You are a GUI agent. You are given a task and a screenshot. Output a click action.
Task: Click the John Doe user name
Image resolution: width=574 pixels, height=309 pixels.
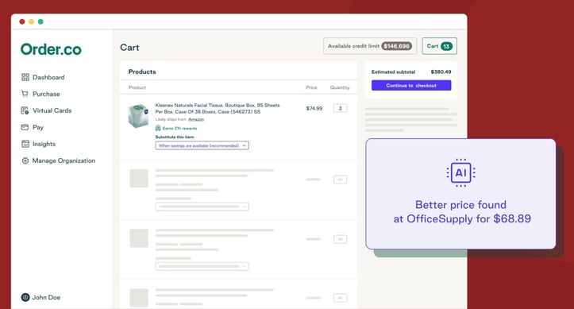coord(46,297)
